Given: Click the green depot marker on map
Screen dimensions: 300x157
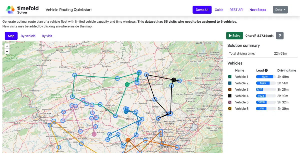Looking at the screenshot, I should [x=127, y=84].
